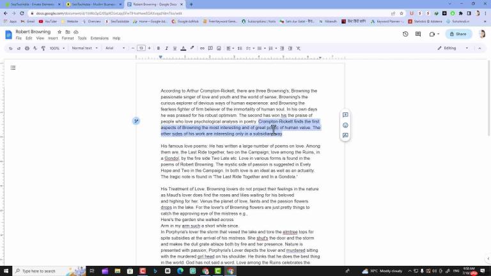Add comment from side floating button
Screen dimensions: 491x276
click(x=345, y=115)
